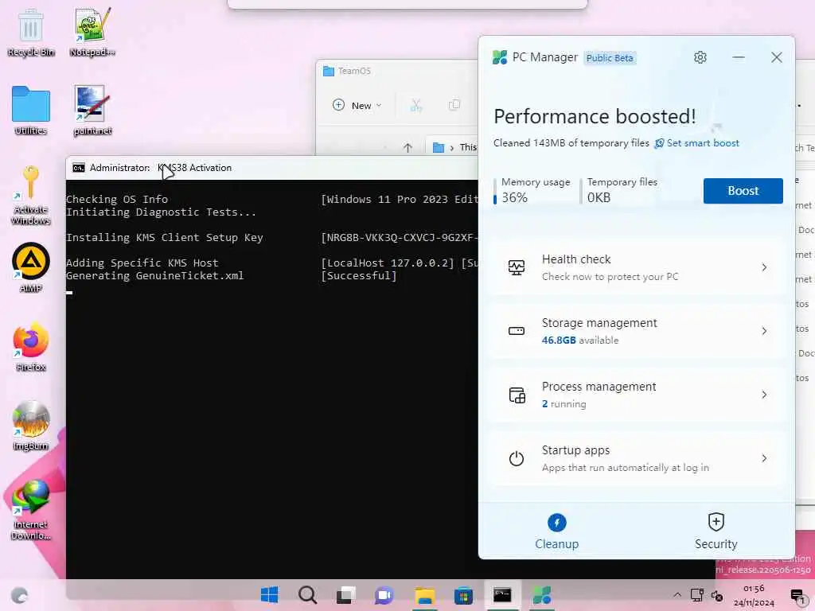
Task: Click the Temporary files 0KB value
Action: click(599, 197)
